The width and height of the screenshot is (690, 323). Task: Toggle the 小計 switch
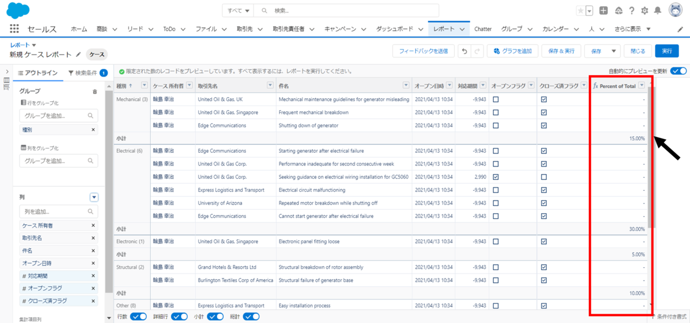pyautogui.click(x=216, y=317)
